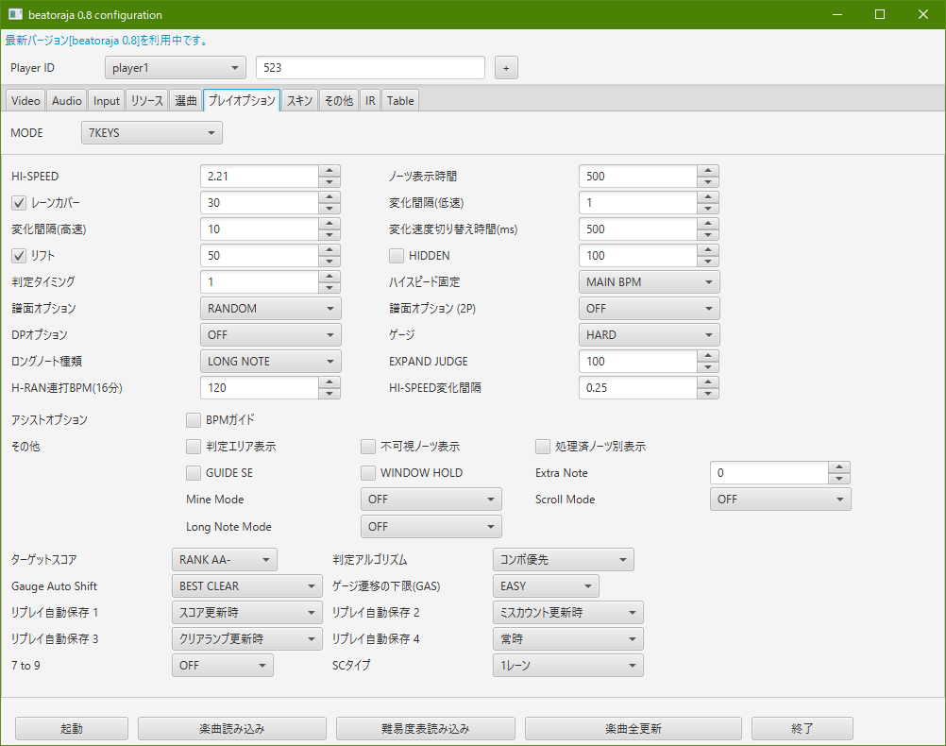Click the 終了 exit button

point(802,728)
